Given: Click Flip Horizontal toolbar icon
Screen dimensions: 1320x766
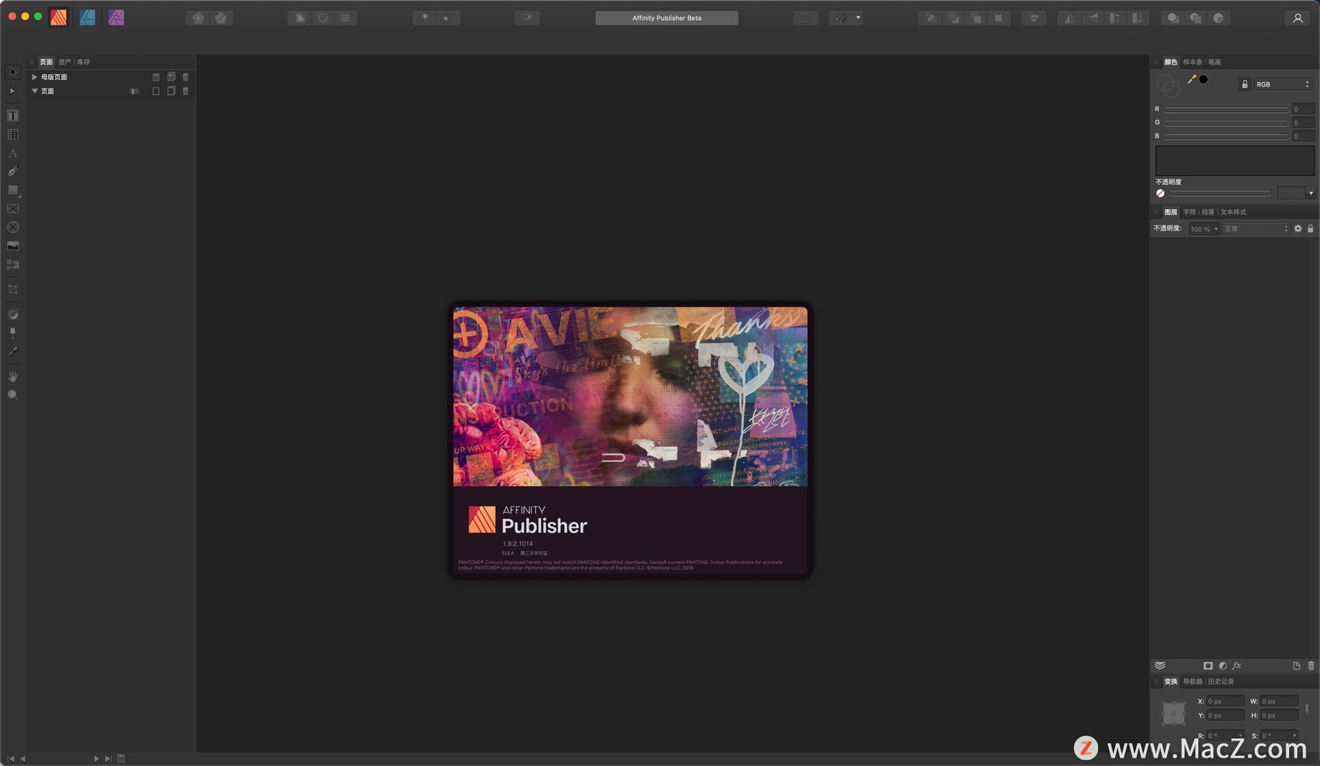Looking at the screenshot, I should [1069, 18].
